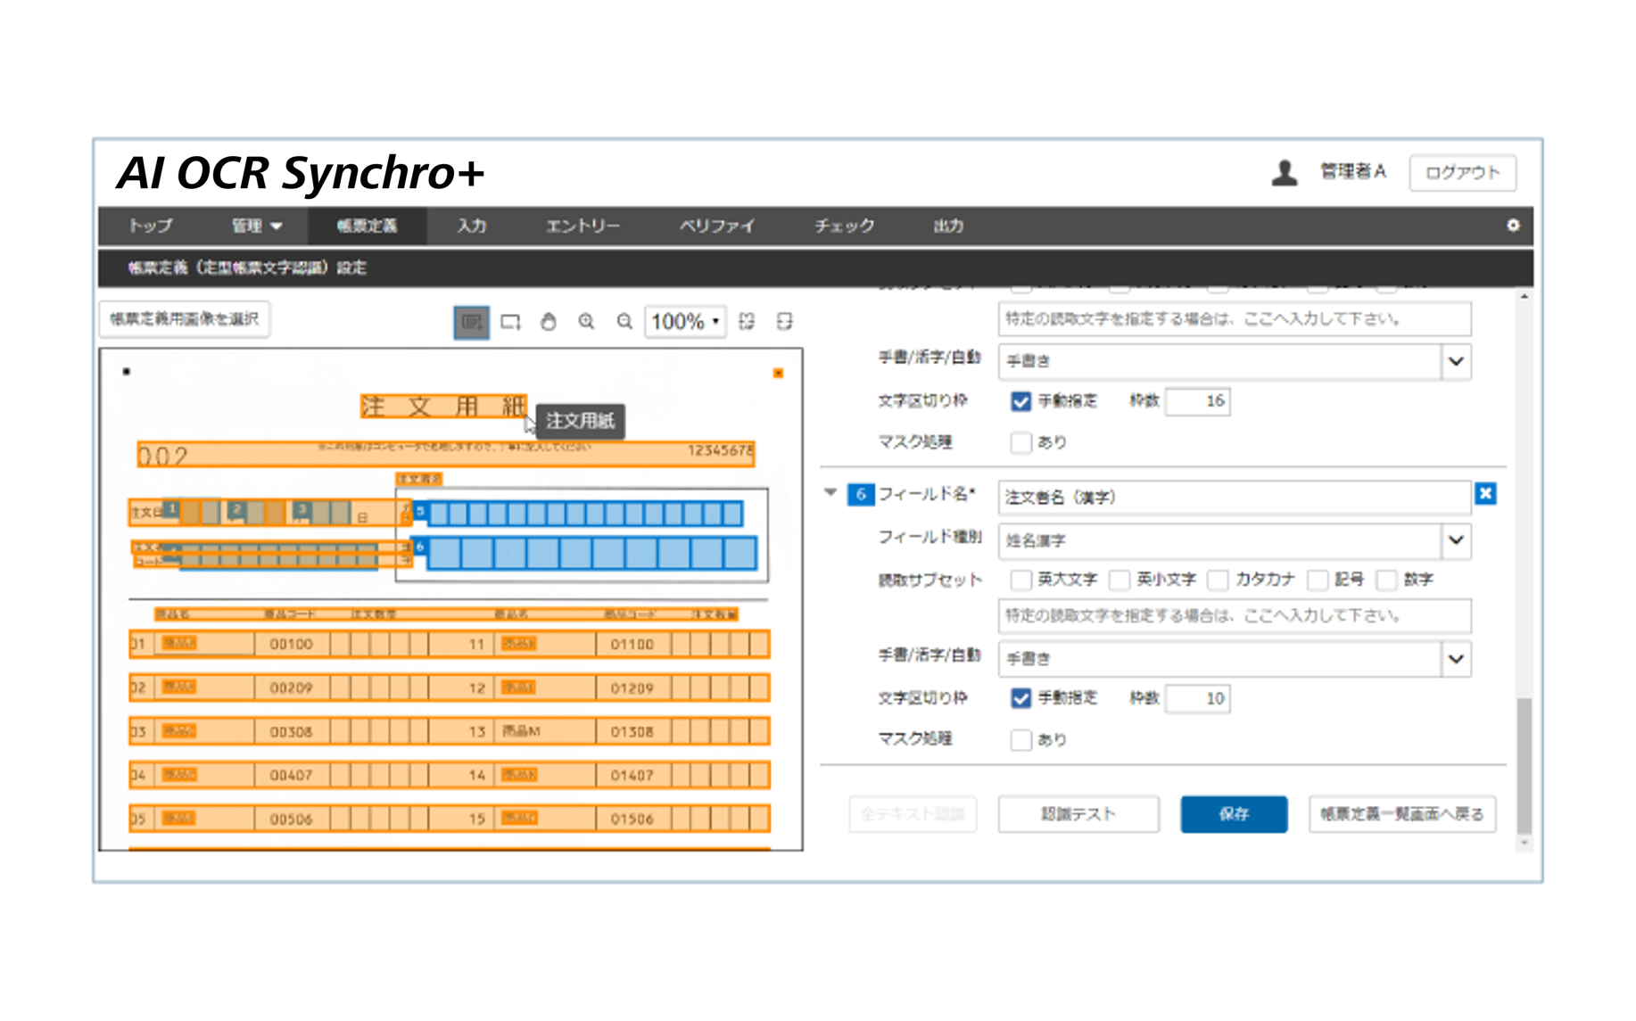Click the ログアウト button
1636x1021 pixels.
pos(1462,173)
